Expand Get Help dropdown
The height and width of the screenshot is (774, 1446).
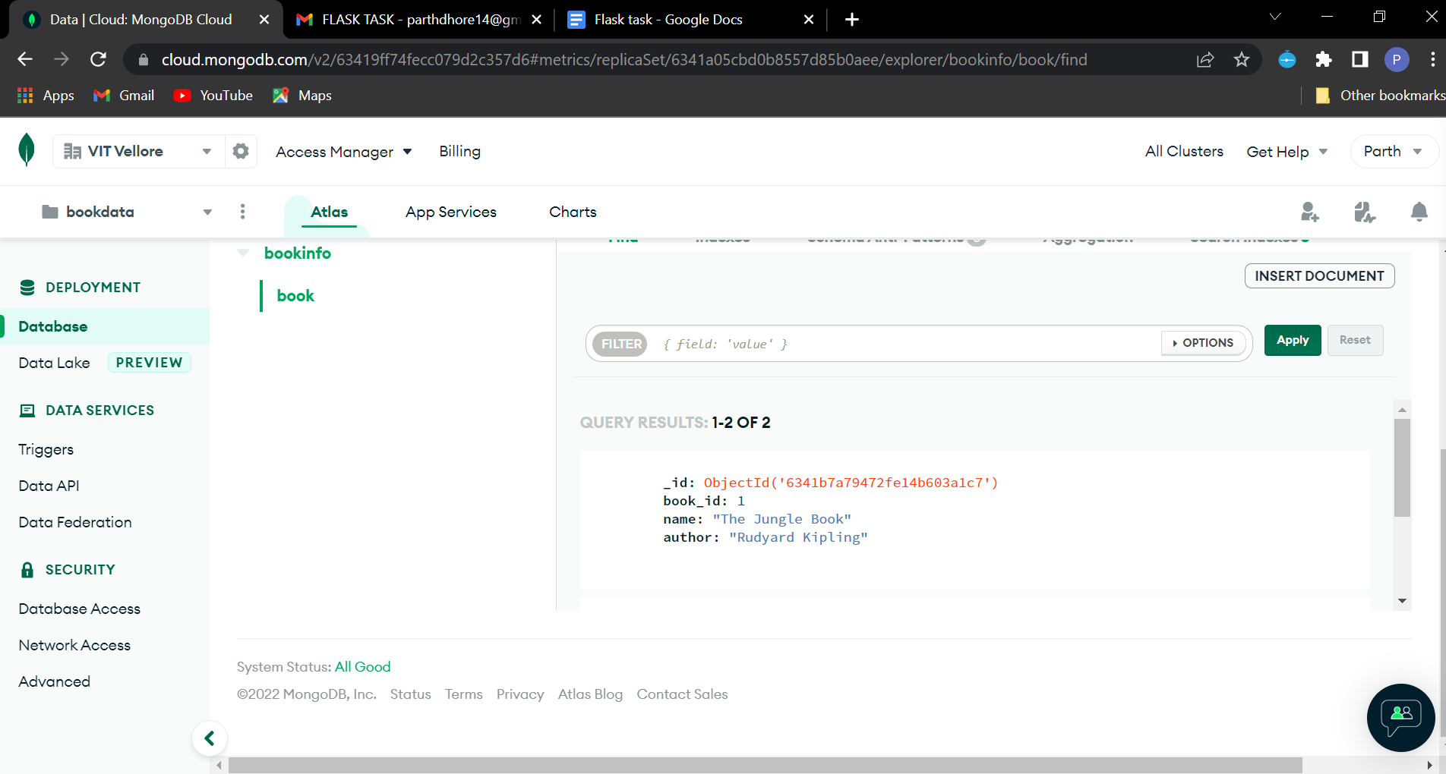1287,152
